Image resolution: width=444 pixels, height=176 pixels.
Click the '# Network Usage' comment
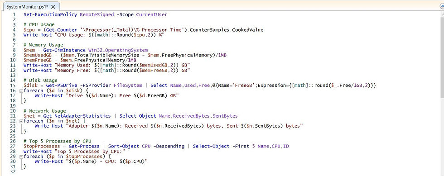tap(45, 111)
